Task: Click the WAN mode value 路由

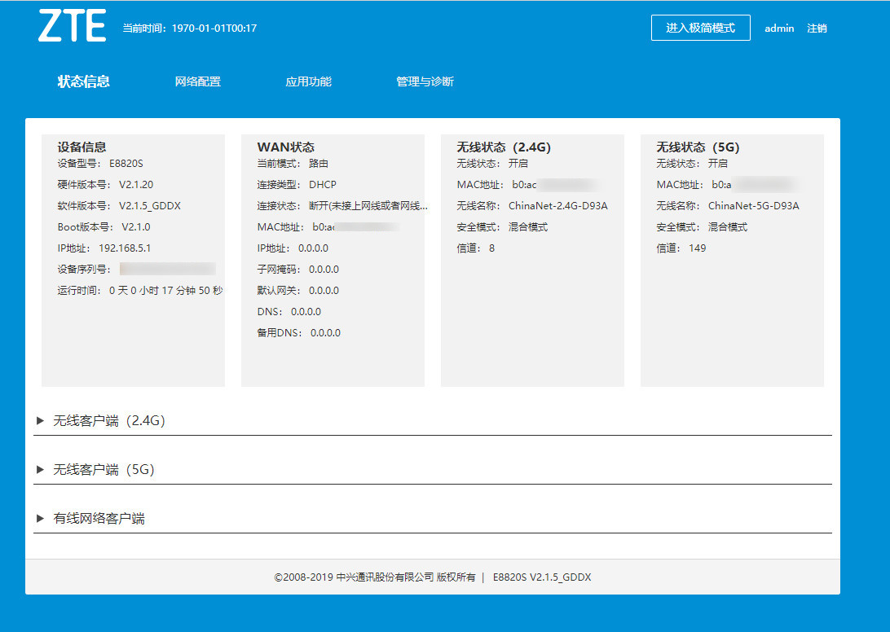Action: 319,164
